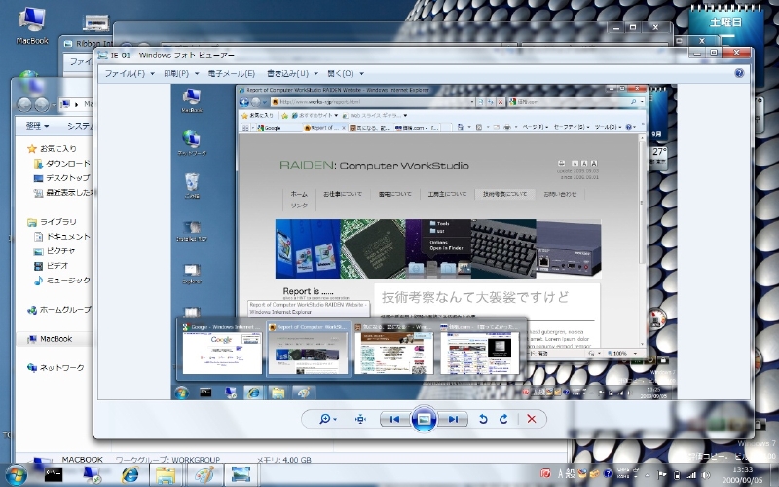Open the network computer icon on the taskbar
779x487 pixels.
92,475
